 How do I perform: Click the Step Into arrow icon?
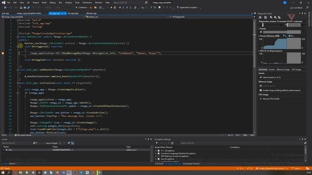pyautogui.click(x=123, y=8)
